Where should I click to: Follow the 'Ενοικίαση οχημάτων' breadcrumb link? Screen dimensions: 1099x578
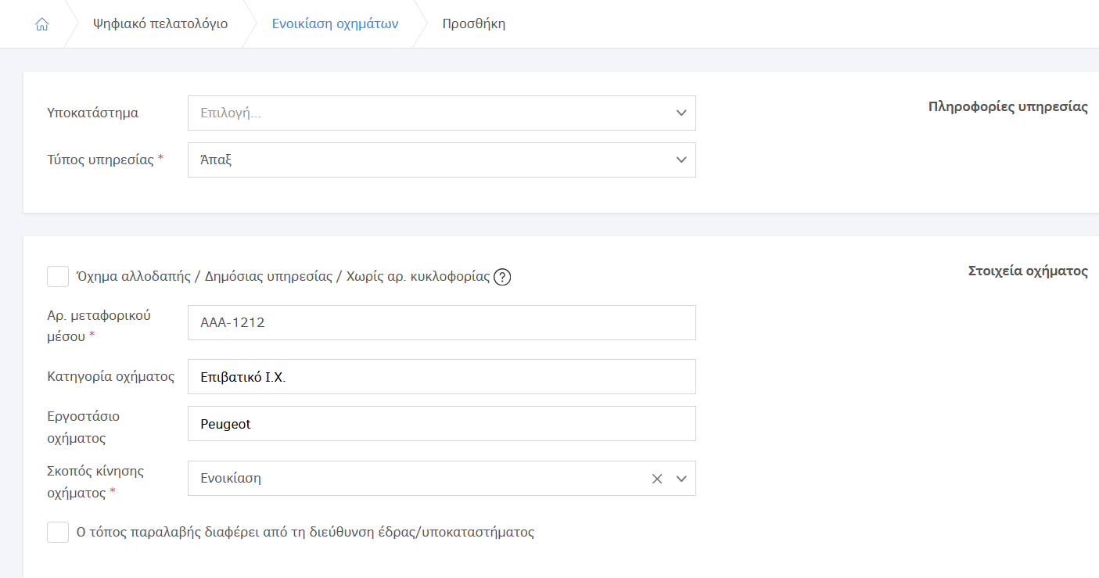click(x=335, y=24)
